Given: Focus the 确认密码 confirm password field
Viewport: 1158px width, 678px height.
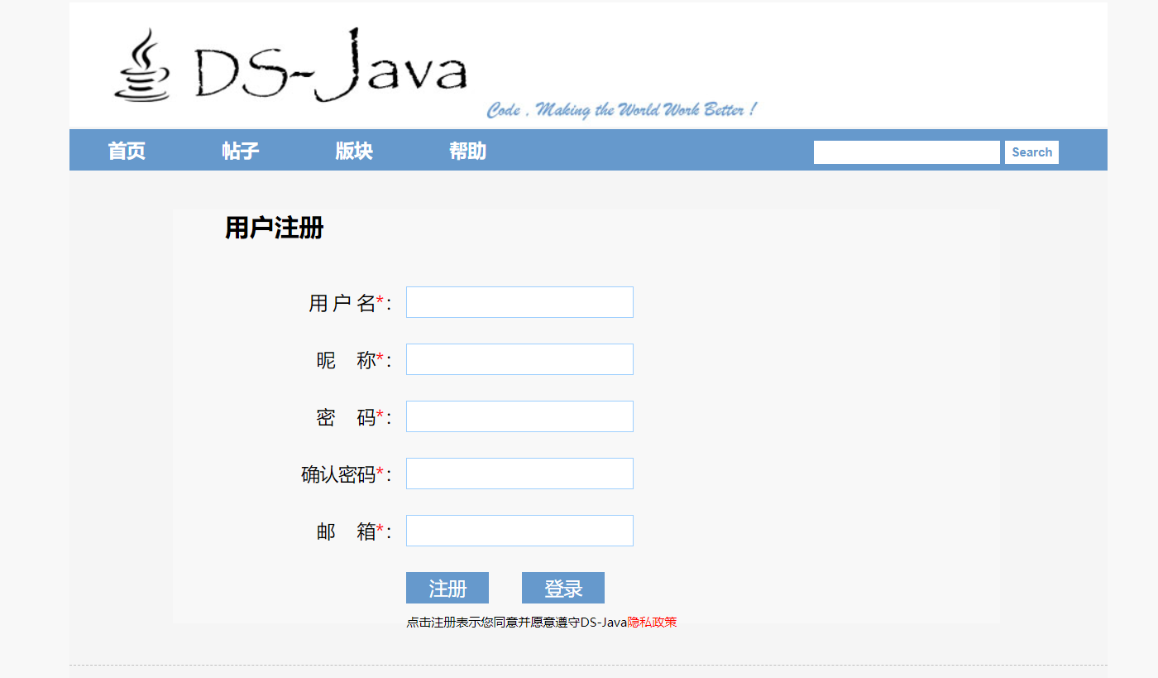Looking at the screenshot, I should (x=519, y=474).
